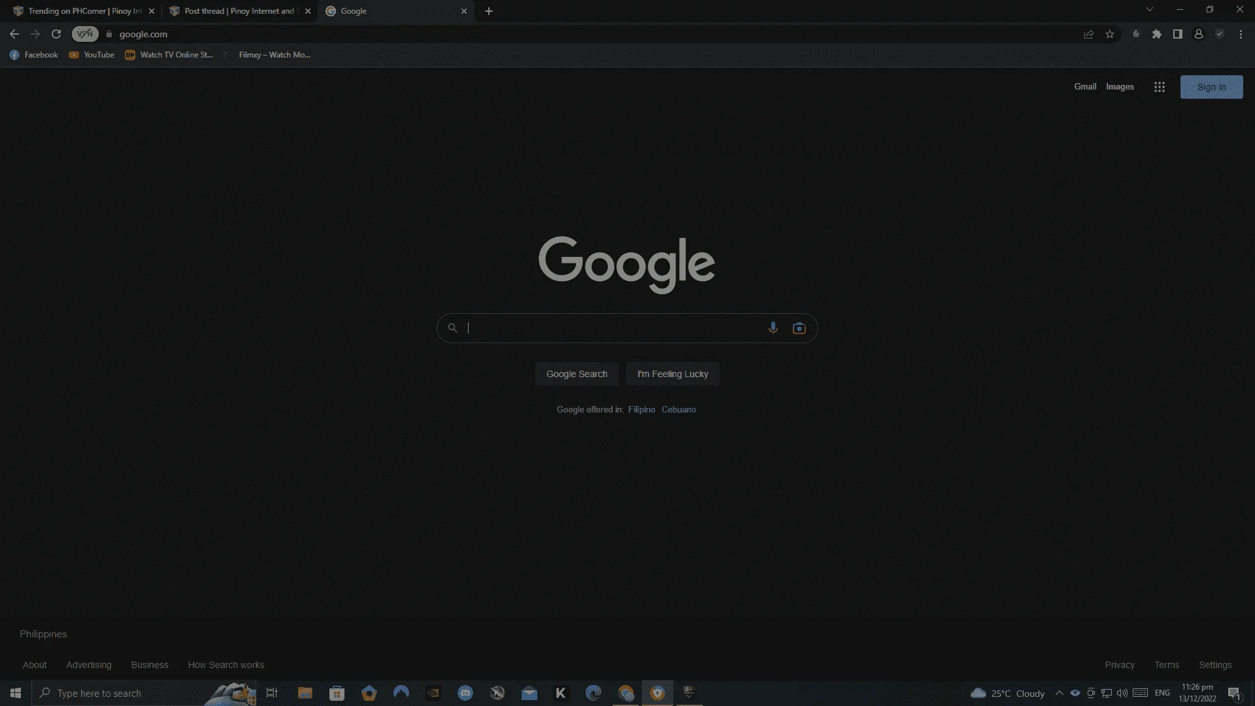Switch Google to Filipino language
Screen dimensions: 1255x706
pos(641,410)
